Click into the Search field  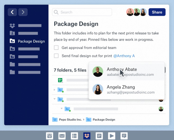click(x=82, y=12)
